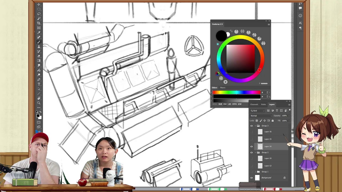Hide Group 2 visibility eye
This screenshot has width=342, height=192.
(251, 153)
